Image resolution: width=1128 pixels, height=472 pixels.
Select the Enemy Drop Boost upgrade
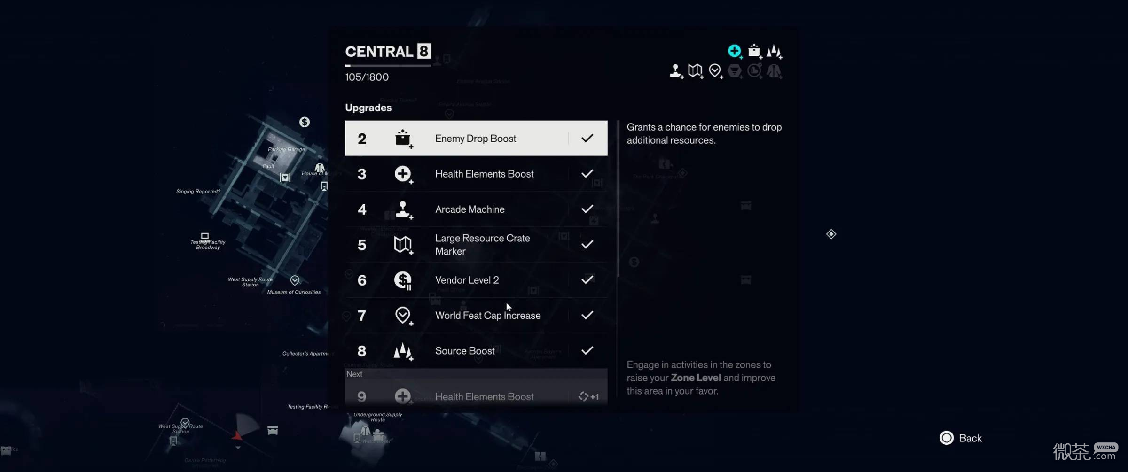coord(476,138)
